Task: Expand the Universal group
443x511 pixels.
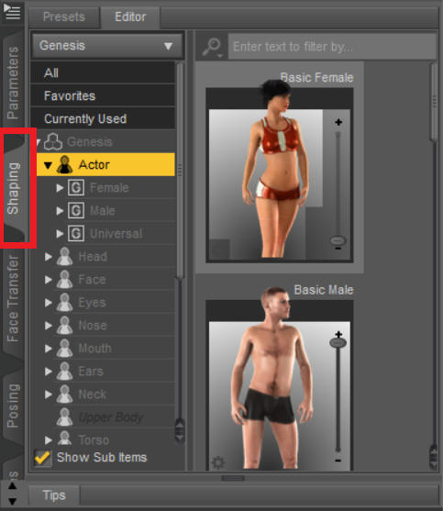Action: coord(60,234)
